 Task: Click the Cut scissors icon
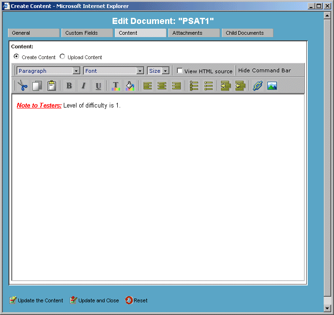point(23,86)
